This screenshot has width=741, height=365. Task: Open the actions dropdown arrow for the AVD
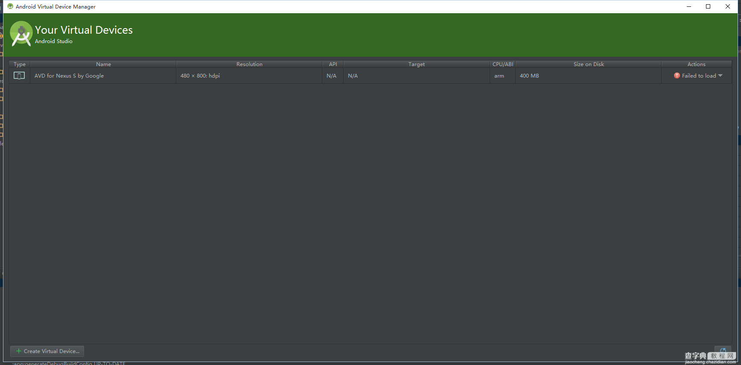coord(721,75)
